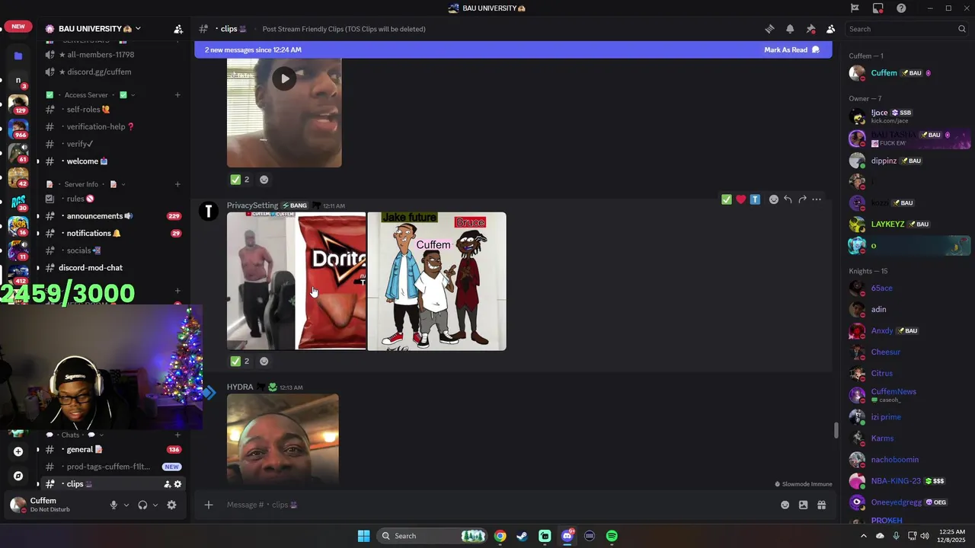Screen dimensions: 975x548
Task: Click the plus attach button in message bar
Action: (x=208, y=505)
